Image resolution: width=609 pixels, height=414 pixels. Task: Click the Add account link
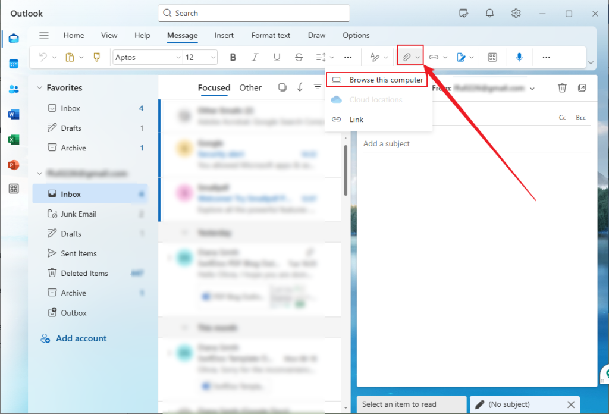pos(80,338)
